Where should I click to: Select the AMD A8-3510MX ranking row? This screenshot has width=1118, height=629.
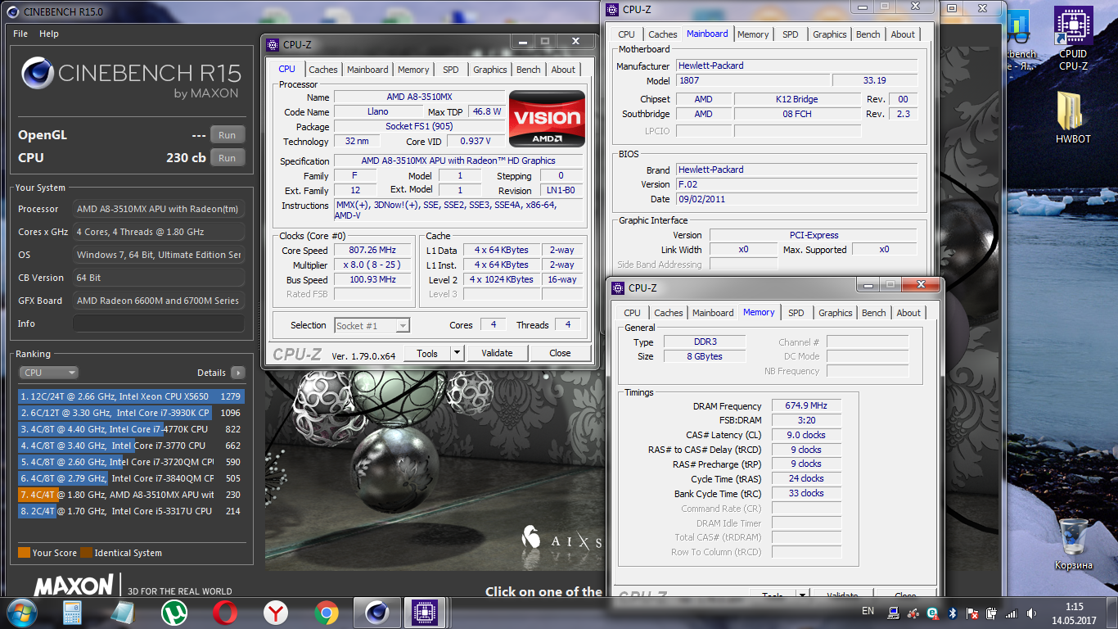[131, 495]
